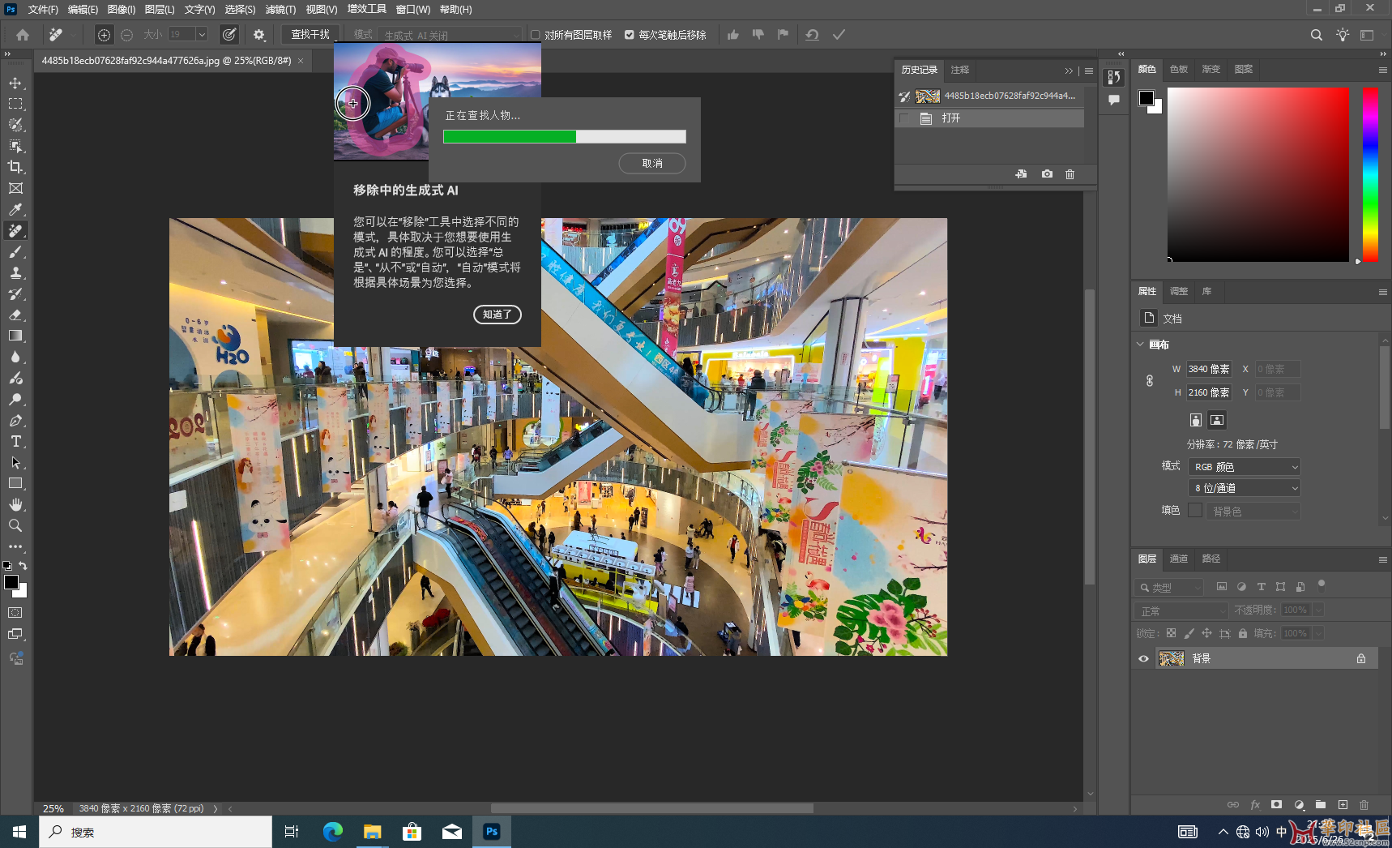Open the RGB 颜色 mode dropdown
Screen dimensions: 1392x848
pyautogui.click(x=1244, y=467)
